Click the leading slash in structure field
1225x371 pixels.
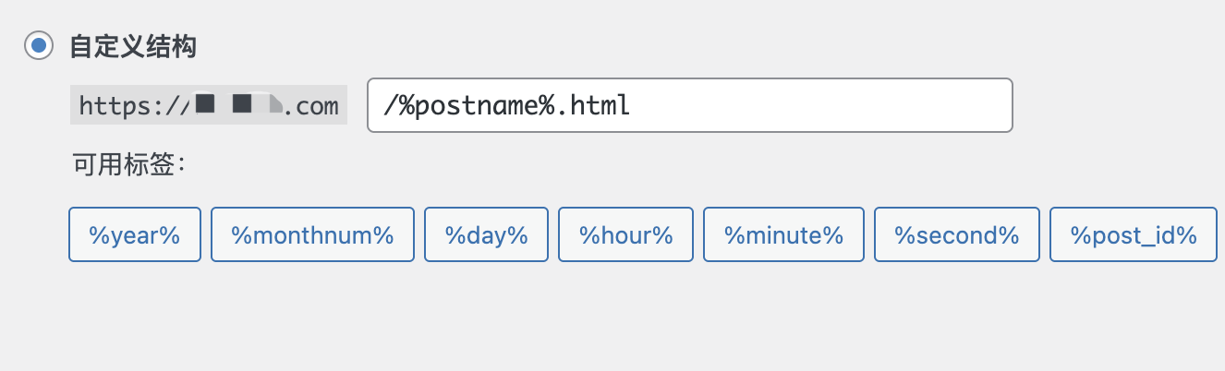[x=389, y=106]
